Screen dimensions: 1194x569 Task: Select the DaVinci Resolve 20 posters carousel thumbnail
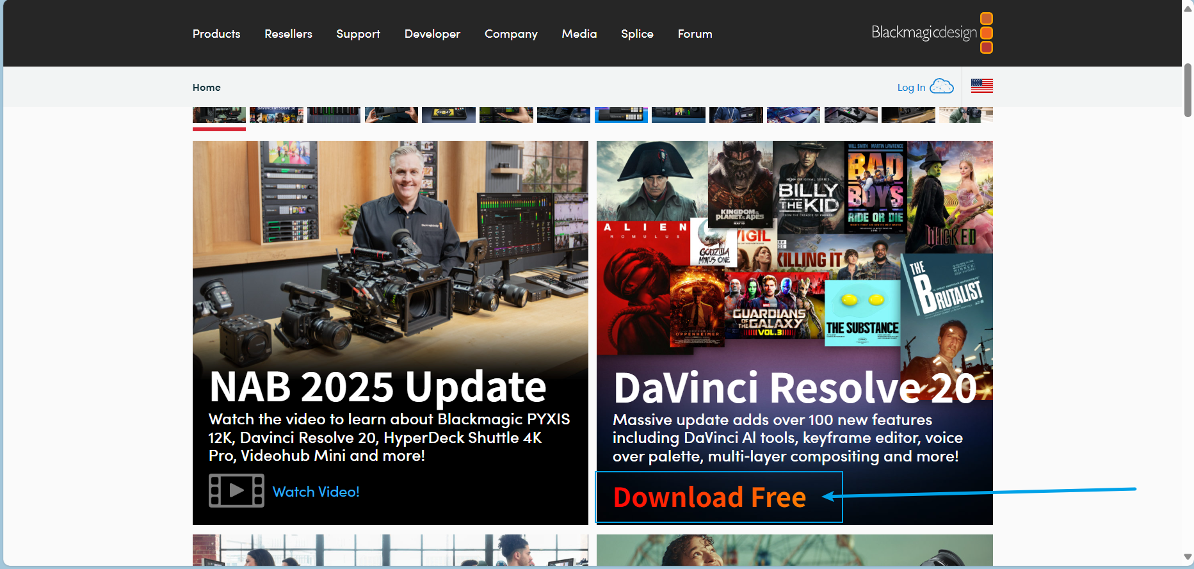(277, 115)
